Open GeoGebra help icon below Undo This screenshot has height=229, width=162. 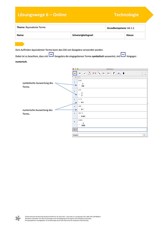click(x=142, y=74)
